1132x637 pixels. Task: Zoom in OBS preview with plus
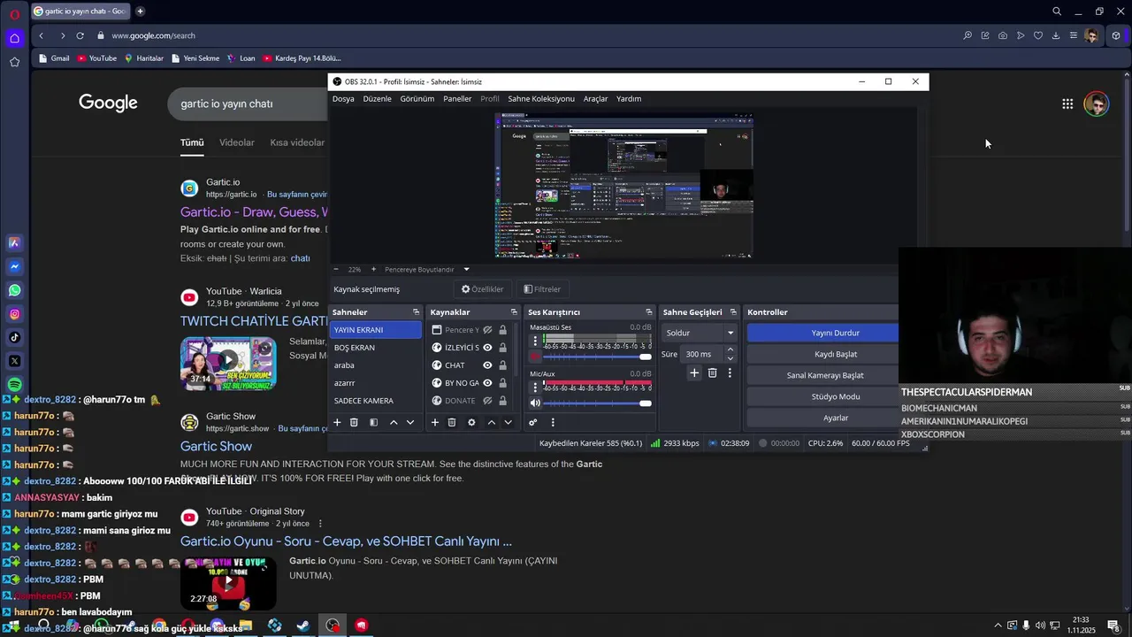(373, 269)
